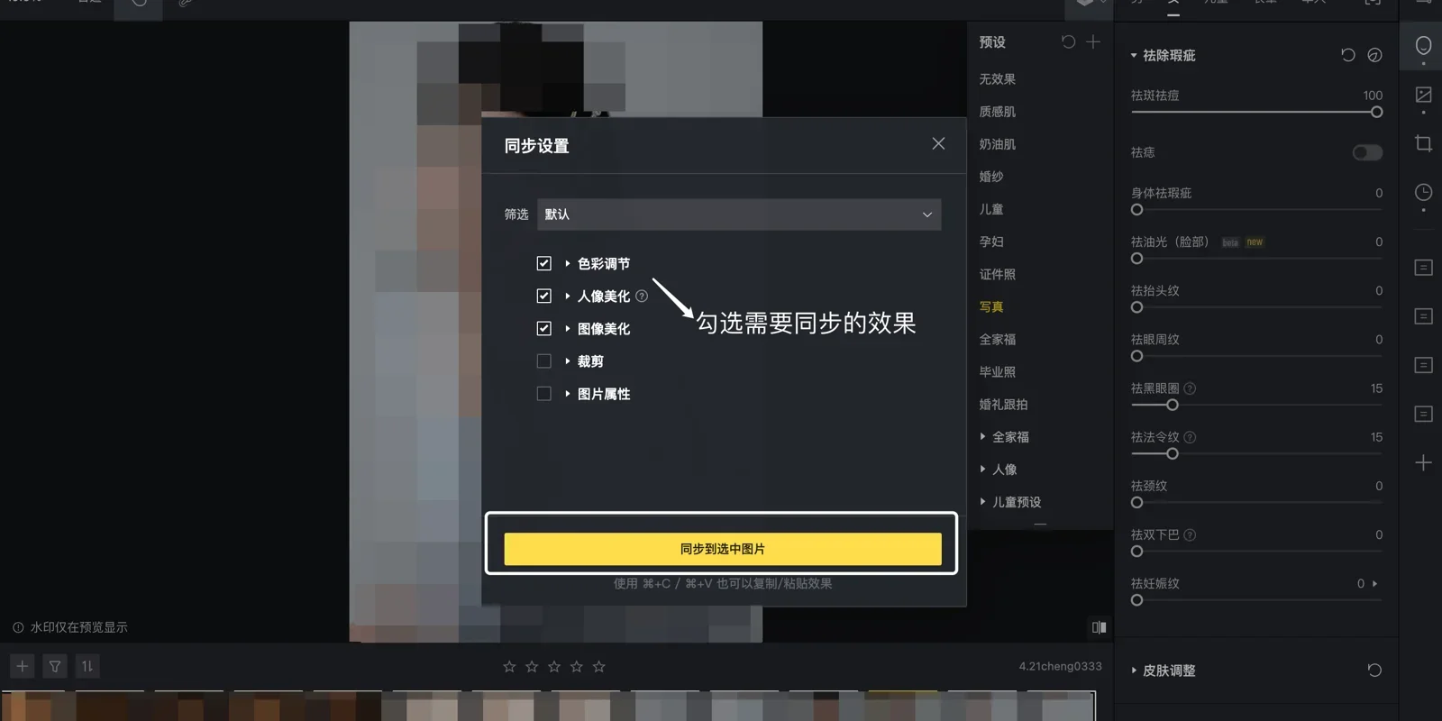Click the 同步到选中图片 button

[x=722, y=549]
